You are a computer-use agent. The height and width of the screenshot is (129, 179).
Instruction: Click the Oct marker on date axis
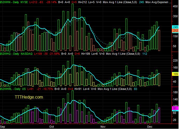tap(52, 127)
